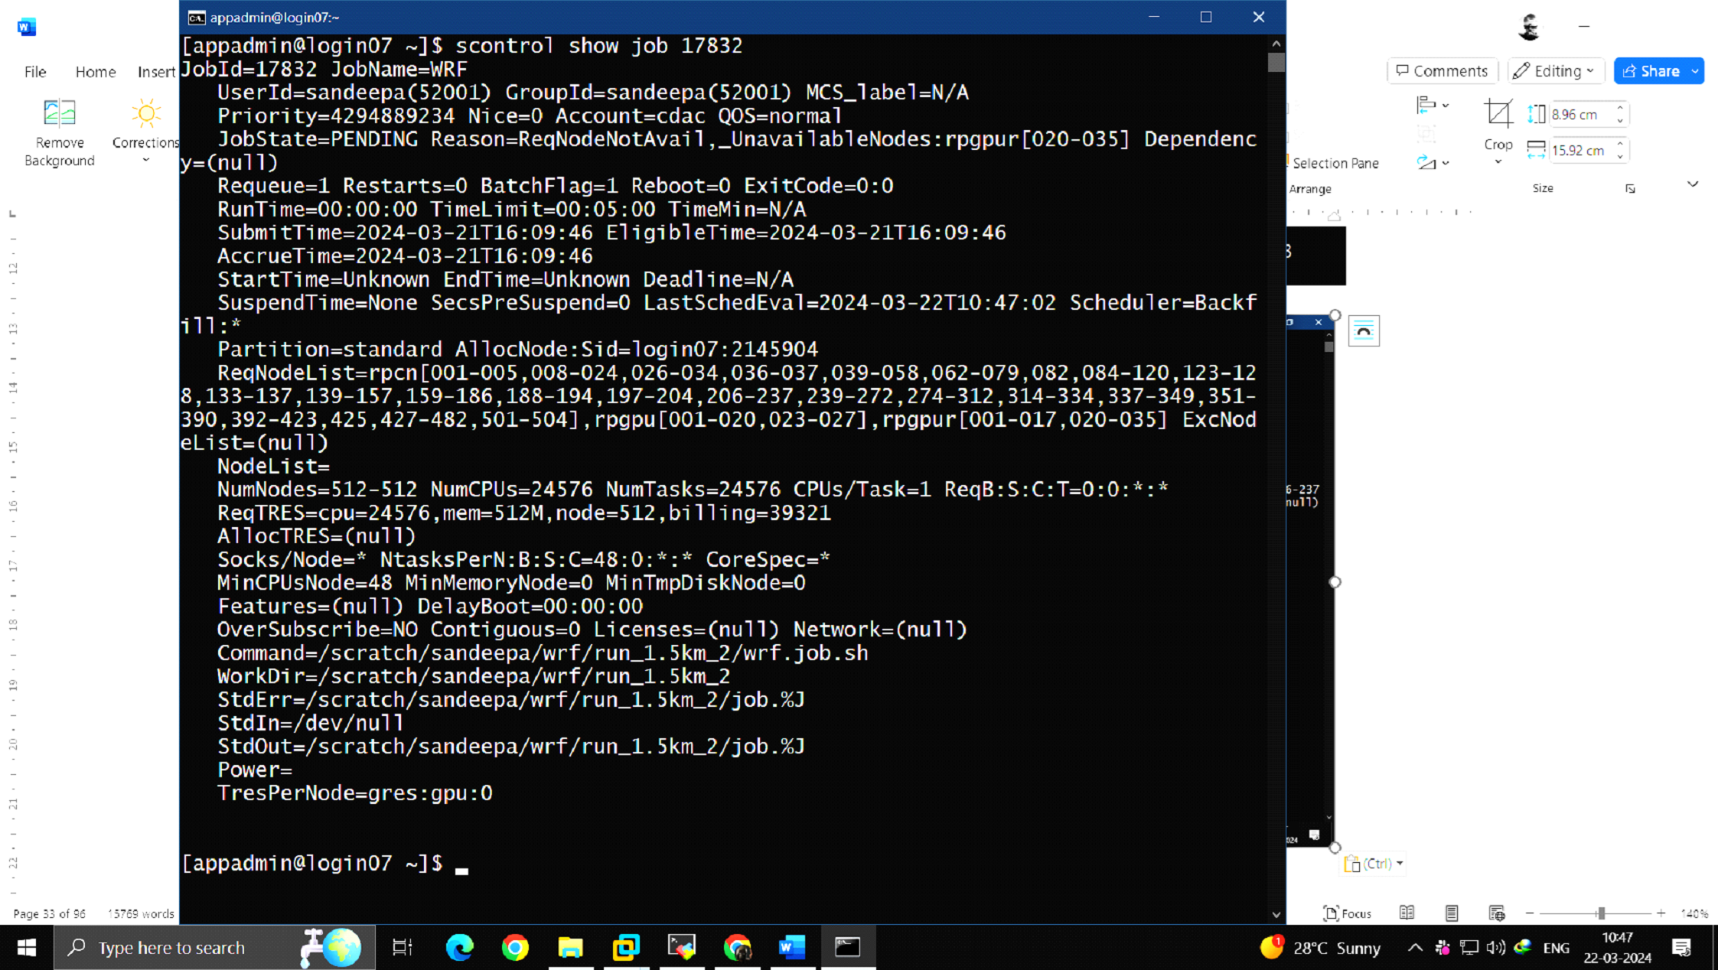Screen dimensions: 1718x970
Task: Expand the Share button arrow
Action: (1695, 71)
